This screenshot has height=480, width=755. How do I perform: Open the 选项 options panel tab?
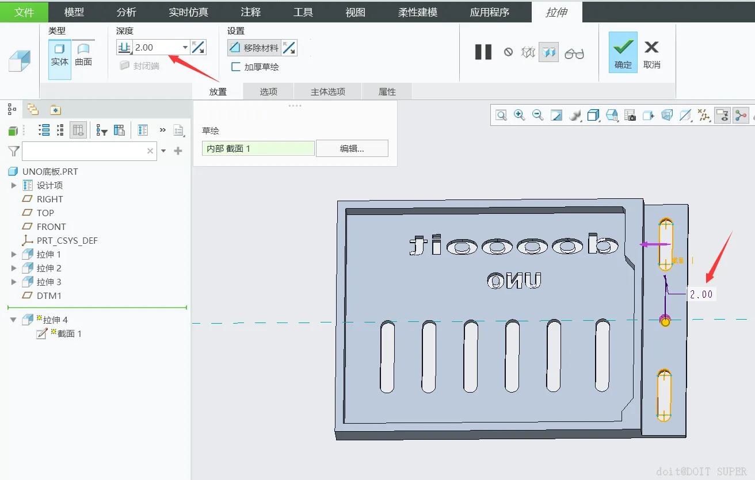tap(269, 91)
